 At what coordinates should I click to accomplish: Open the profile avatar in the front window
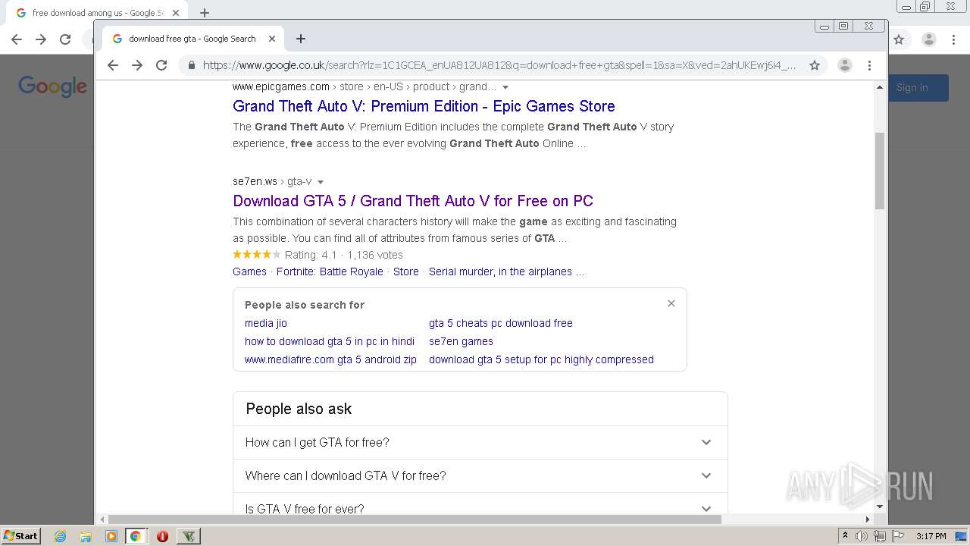pyautogui.click(x=845, y=65)
